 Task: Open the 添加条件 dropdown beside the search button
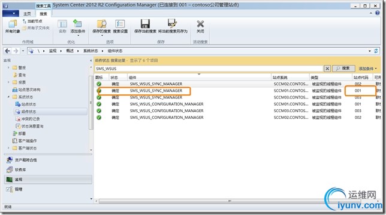(x=367, y=69)
